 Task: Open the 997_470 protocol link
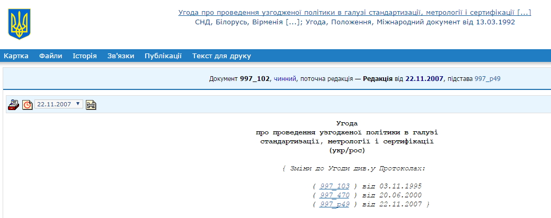(x=334, y=195)
